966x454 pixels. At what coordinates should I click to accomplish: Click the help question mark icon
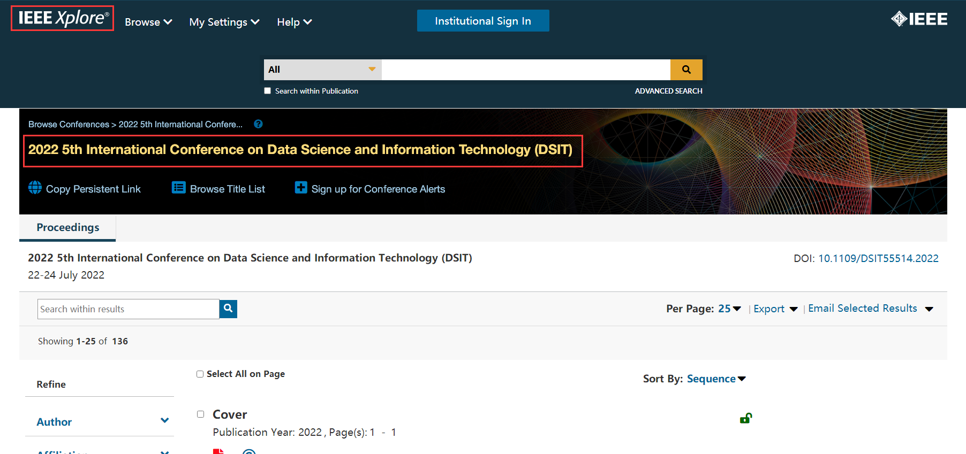258,124
